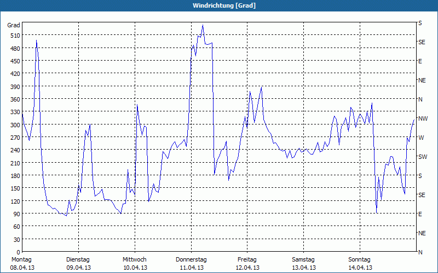The width and height of the screenshot is (438, 273).
Task: Select the date 12.04.13
Action: point(247,268)
